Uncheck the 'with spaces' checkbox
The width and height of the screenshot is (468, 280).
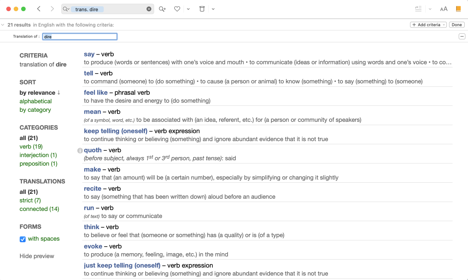[x=23, y=239]
